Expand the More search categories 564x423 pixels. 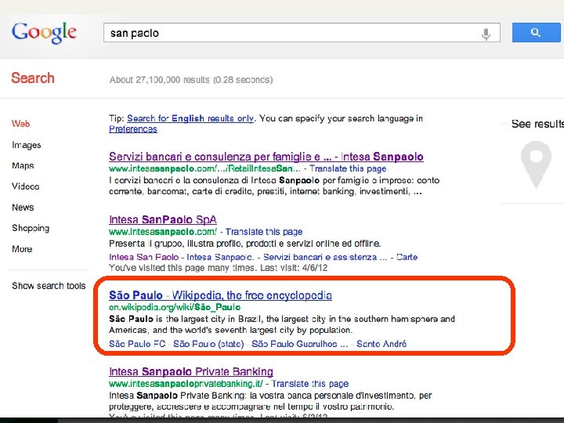click(x=22, y=249)
